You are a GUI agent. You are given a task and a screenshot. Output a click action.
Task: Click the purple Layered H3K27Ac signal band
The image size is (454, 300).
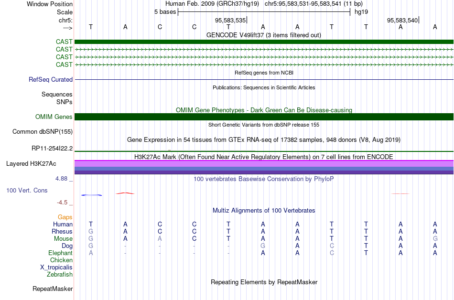264,167
